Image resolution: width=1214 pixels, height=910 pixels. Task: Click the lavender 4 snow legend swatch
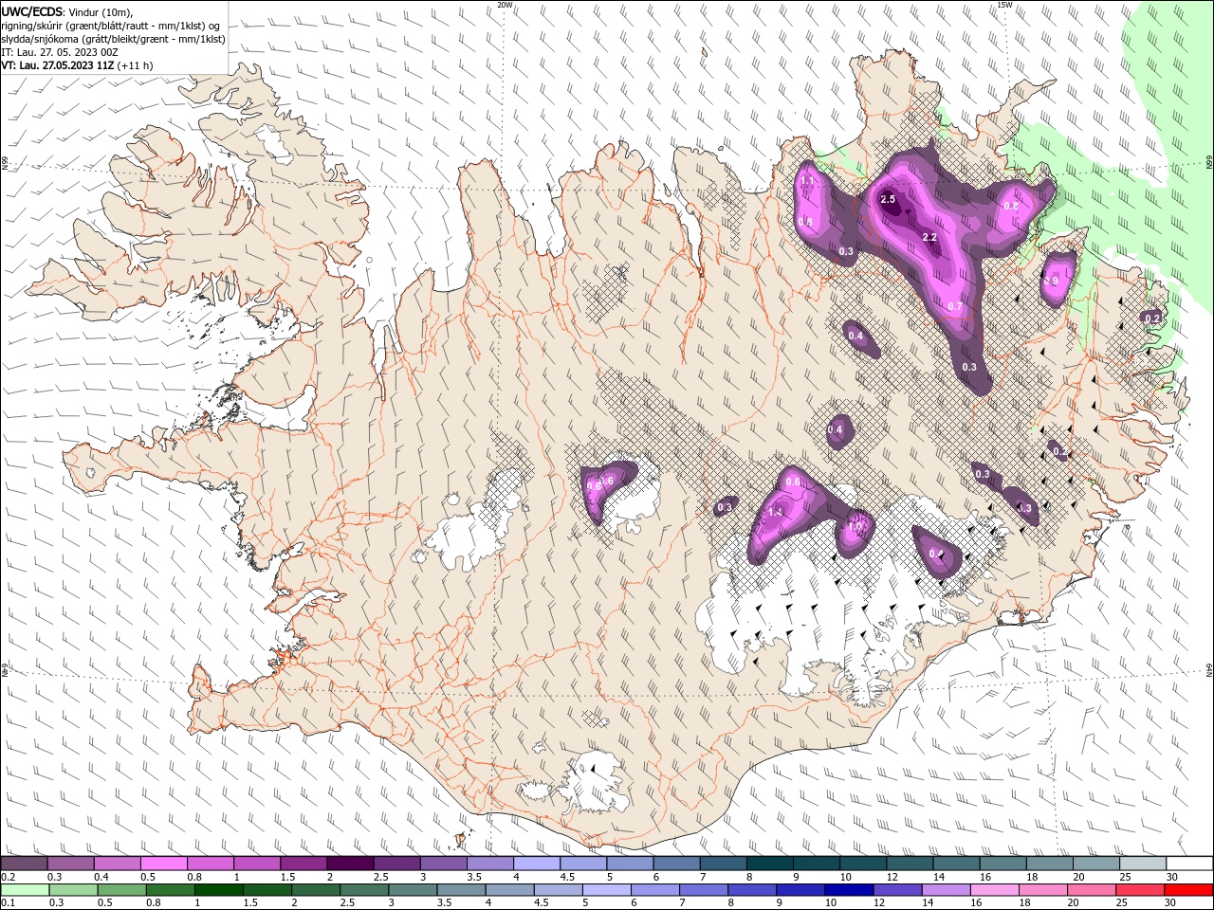click(537, 864)
